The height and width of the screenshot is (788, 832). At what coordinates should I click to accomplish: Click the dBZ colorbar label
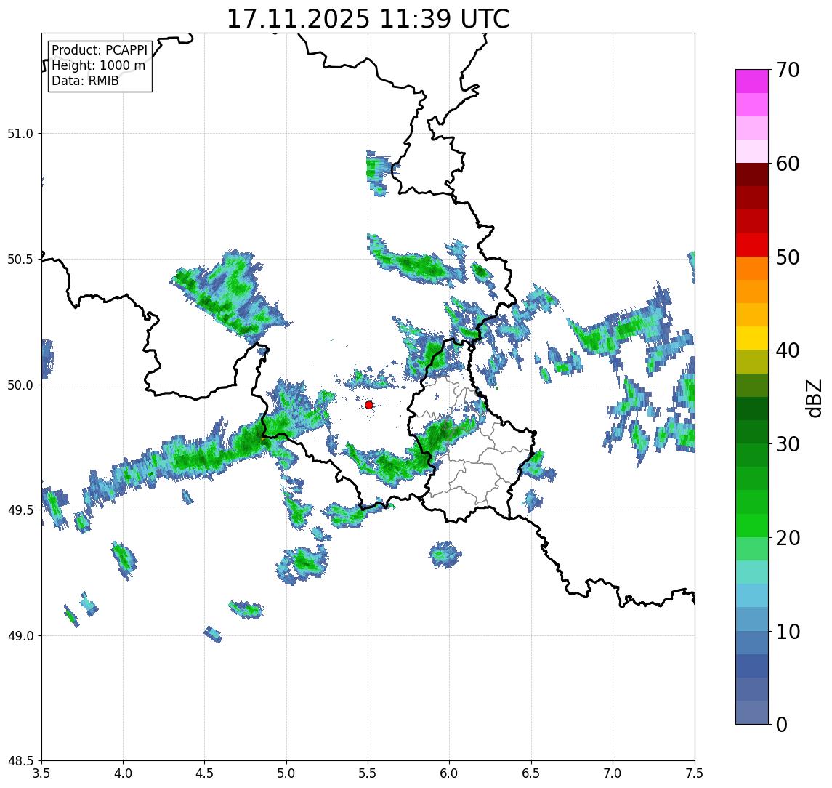pyautogui.click(x=813, y=398)
